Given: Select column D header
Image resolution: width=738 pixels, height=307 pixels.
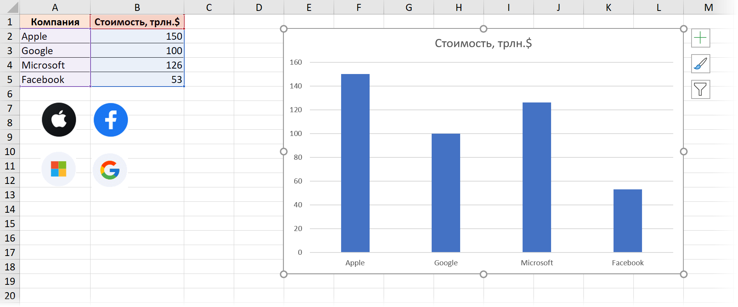Looking at the screenshot, I should coord(259,7).
